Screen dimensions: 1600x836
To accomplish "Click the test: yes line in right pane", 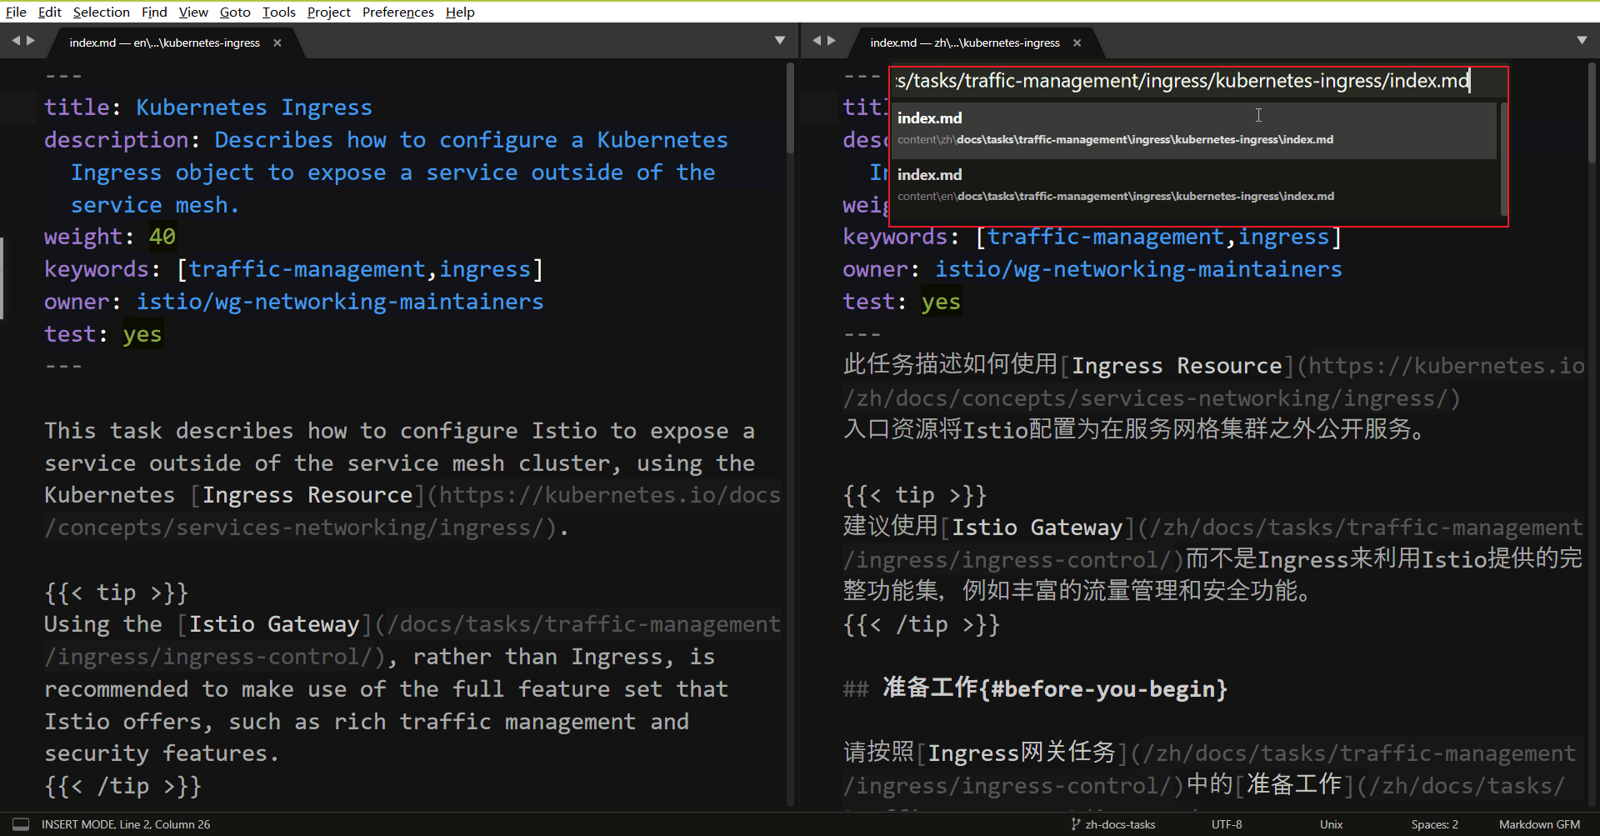I will point(902,302).
